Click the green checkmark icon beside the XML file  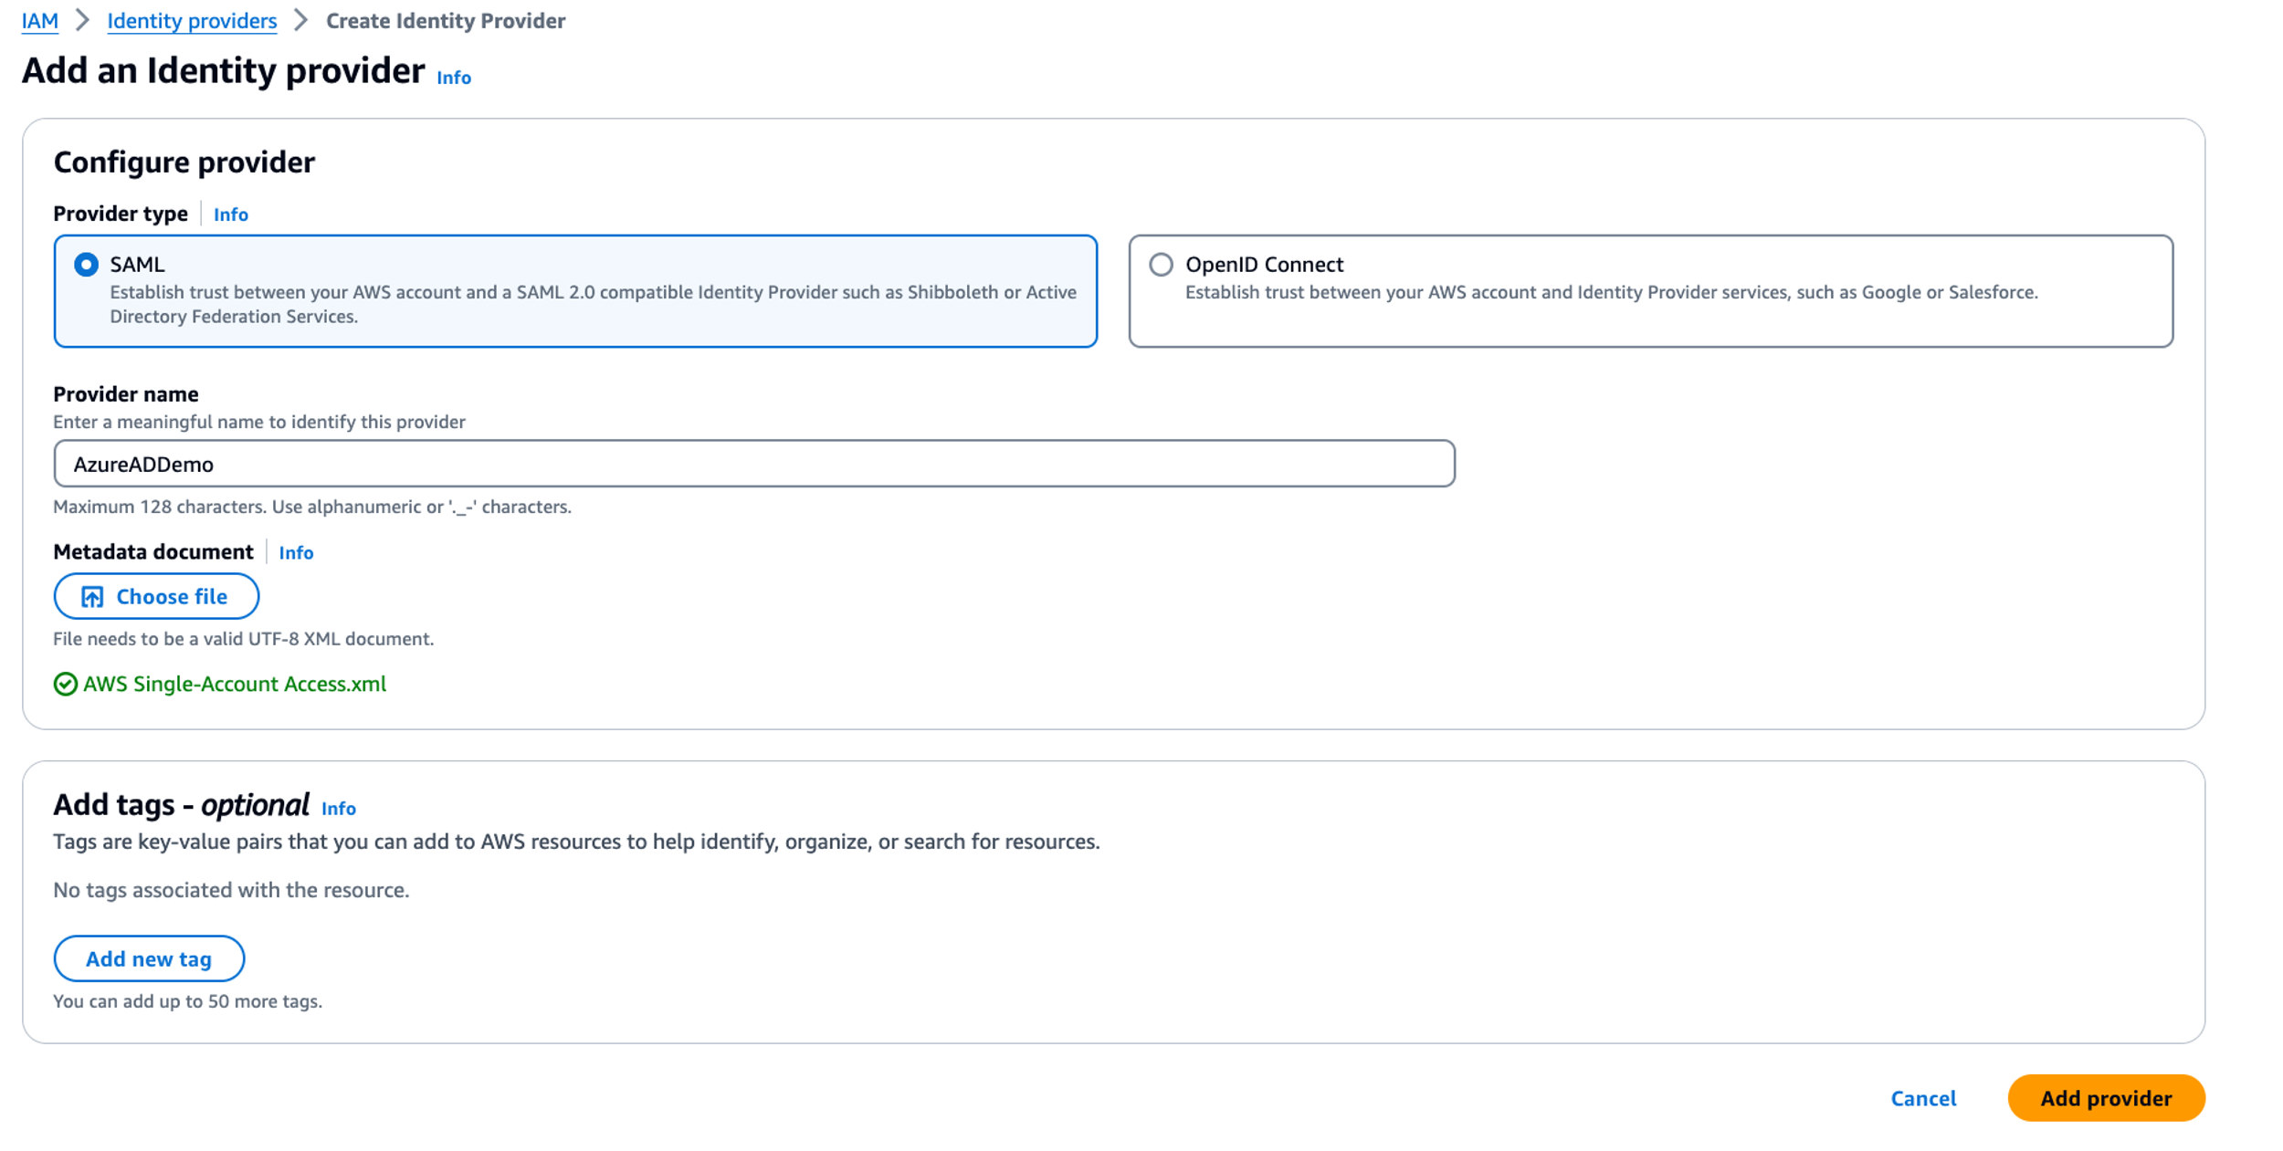65,684
